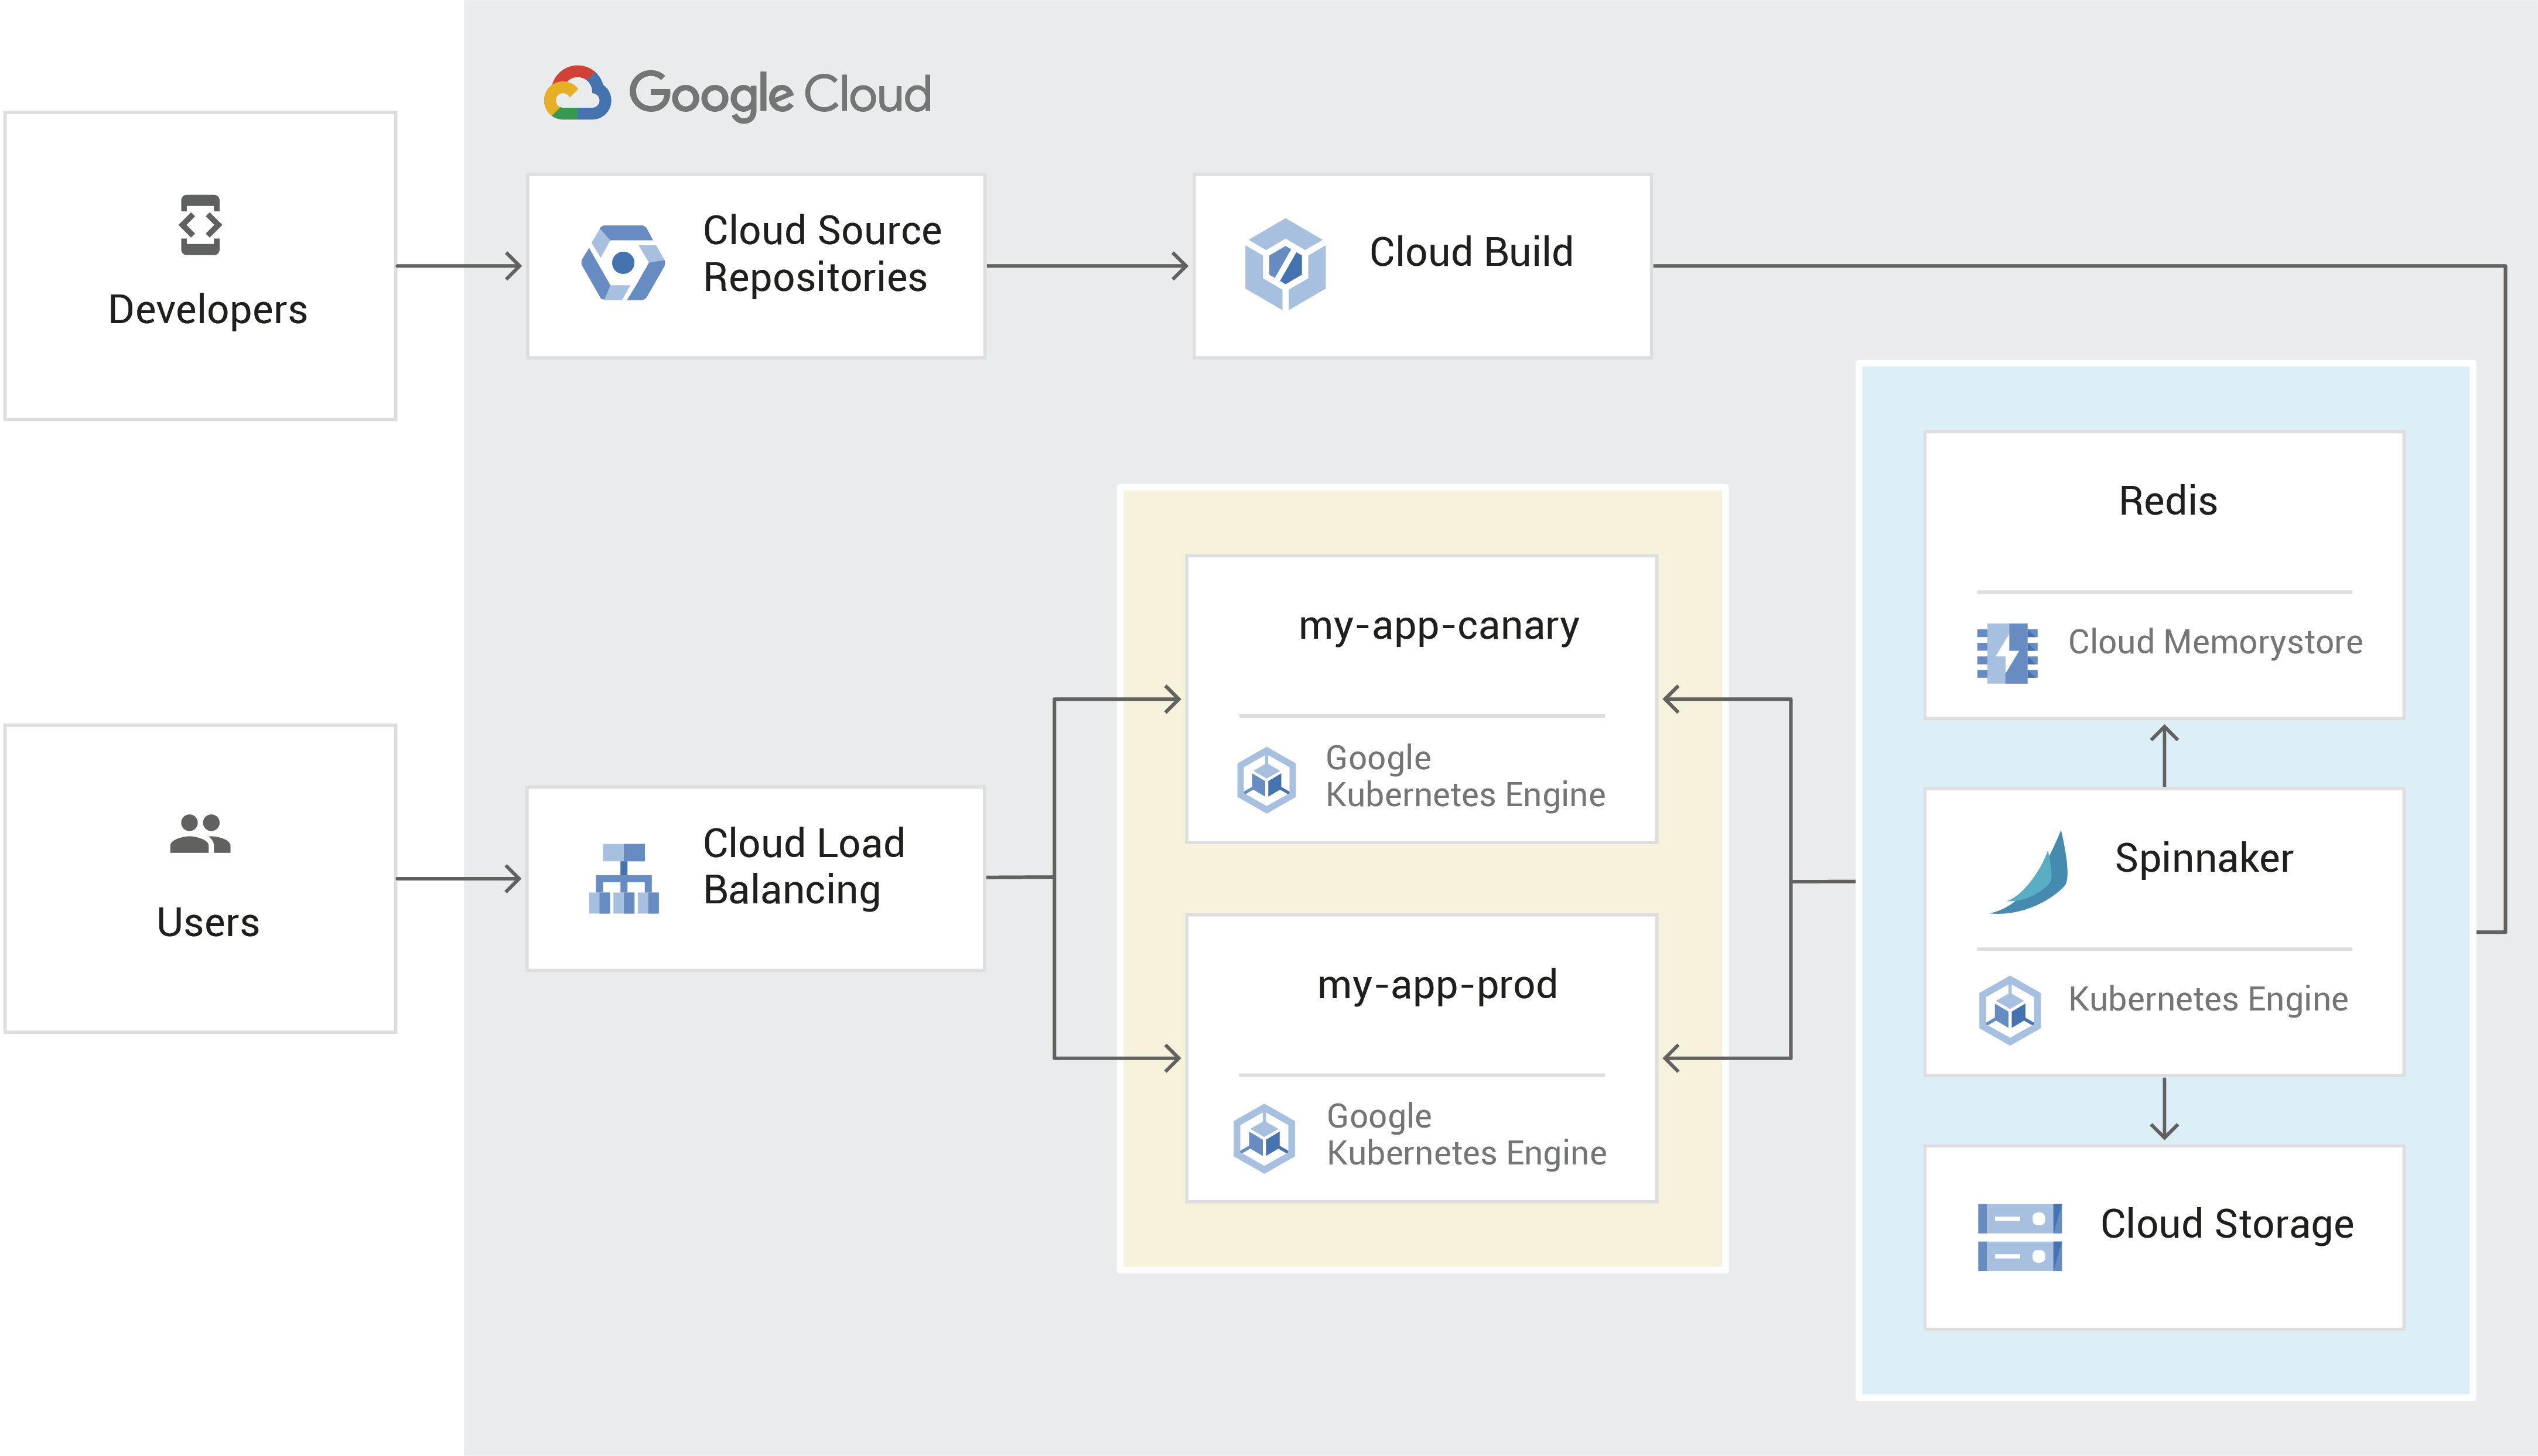This screenshot has width=2538, height=1456.
Task: Click the Cloud Source Repositories icon
Action: [x=622, y=263]
